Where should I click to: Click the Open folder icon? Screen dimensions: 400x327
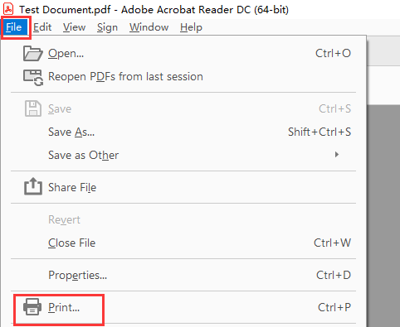[x=33, y=54]
